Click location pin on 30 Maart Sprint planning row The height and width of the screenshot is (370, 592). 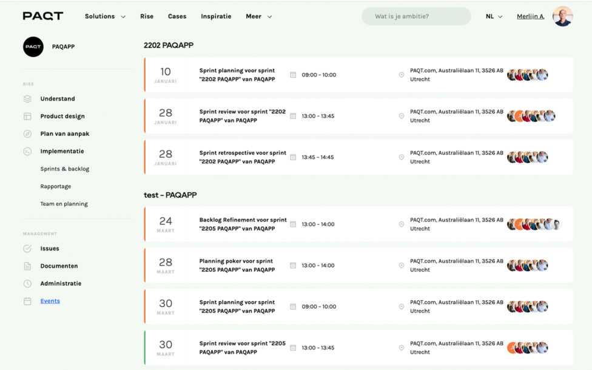tap(402, 306)
